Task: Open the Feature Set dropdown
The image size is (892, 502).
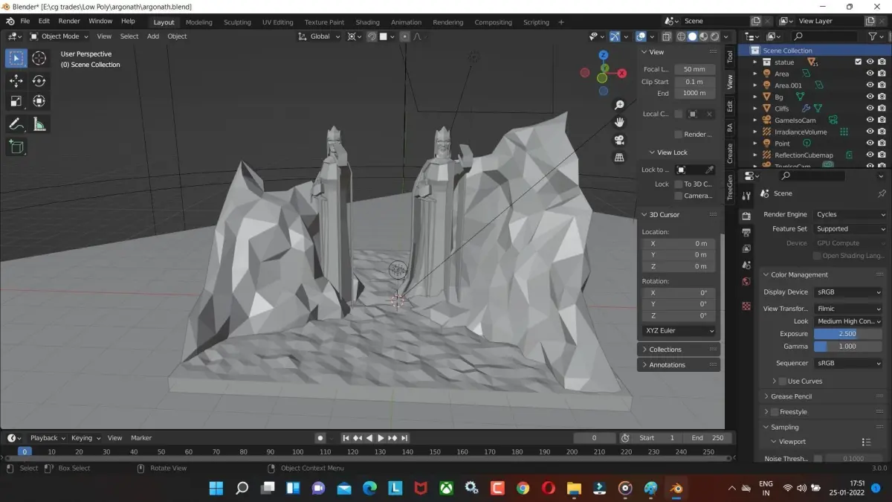Action: point(850,229)
